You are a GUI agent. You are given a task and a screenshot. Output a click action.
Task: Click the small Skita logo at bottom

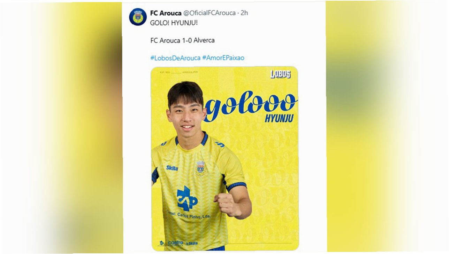(192, 243)
